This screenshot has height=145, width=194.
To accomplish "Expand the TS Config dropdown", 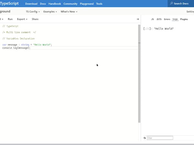I will pos(33,12).
